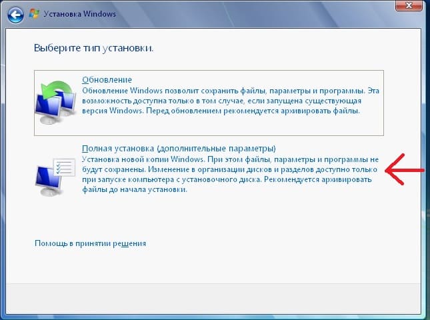
Task: Click the Полная установка description paragraph
Action: [x=227, y=175]
